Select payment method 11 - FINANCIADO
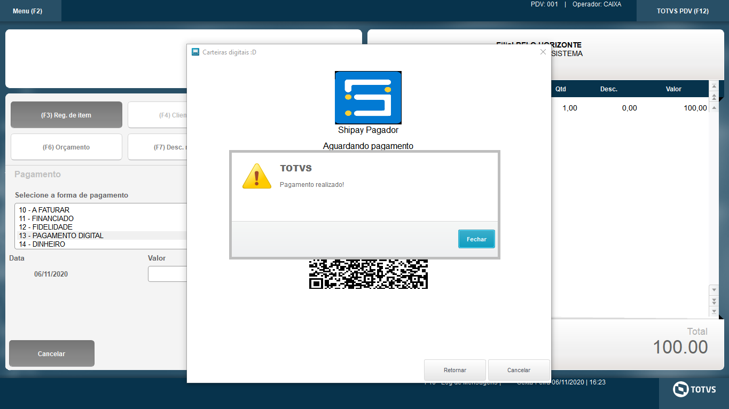The width and height of the screenshot is (729, 409). coord(101,218)
